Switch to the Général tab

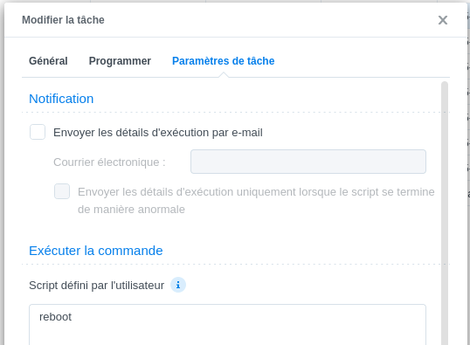point(48,61)
